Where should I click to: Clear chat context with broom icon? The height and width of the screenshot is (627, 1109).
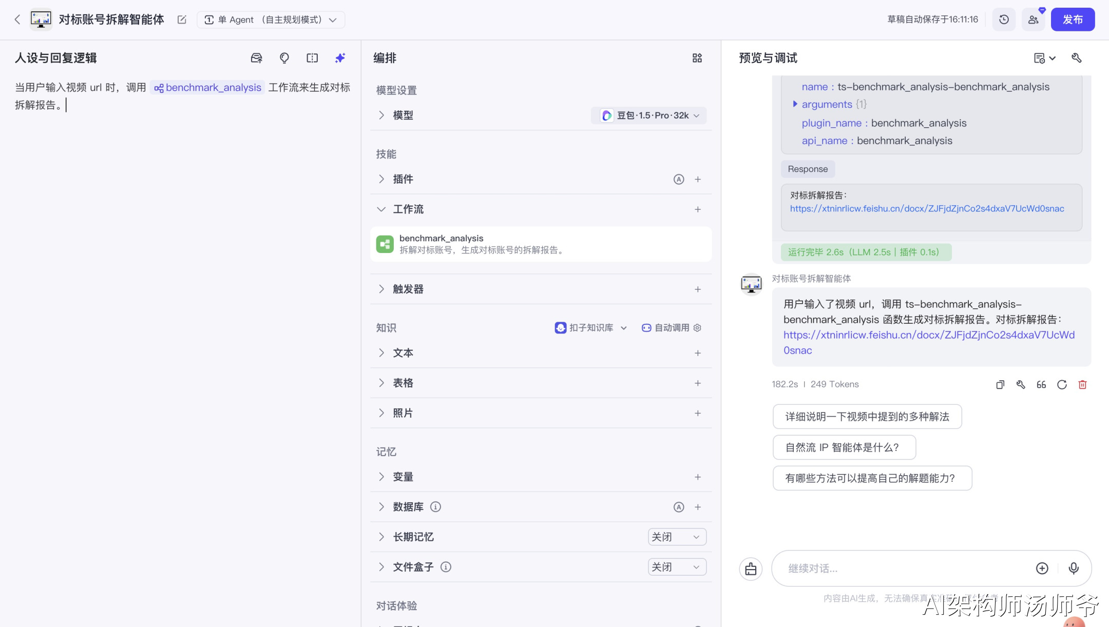[751, 569]
